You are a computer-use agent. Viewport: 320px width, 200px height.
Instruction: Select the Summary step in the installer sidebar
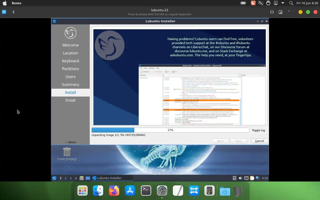pos(70,84)
